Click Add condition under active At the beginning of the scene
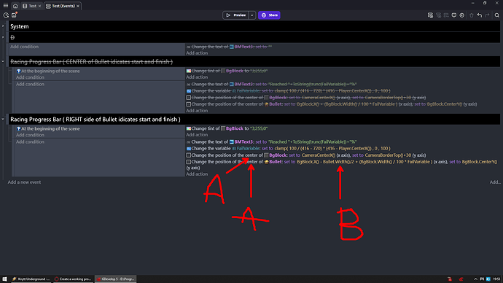Viewport: 503px width, 283px height. tap(30, 135)
